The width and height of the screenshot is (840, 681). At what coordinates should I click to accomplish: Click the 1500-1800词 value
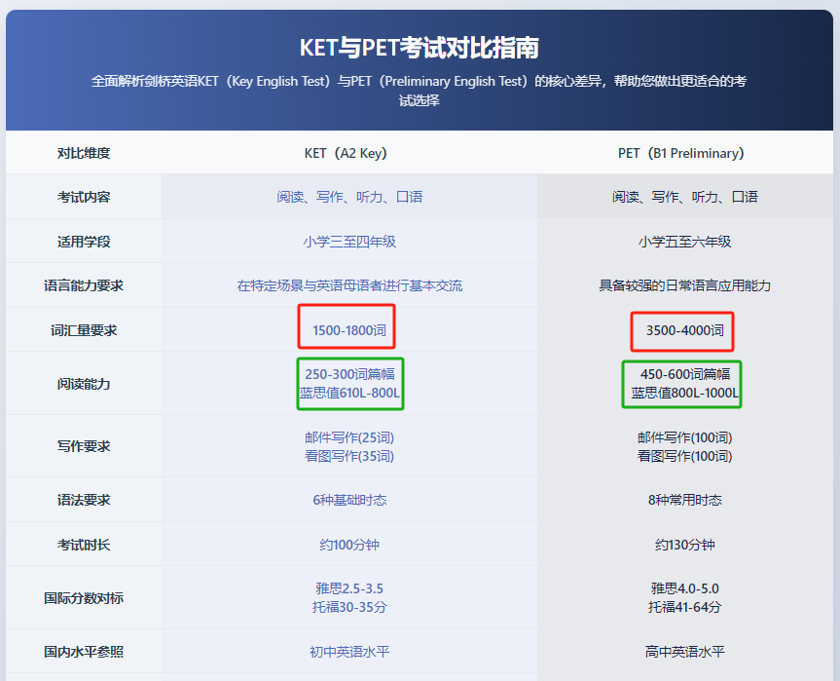coord(349,330)
